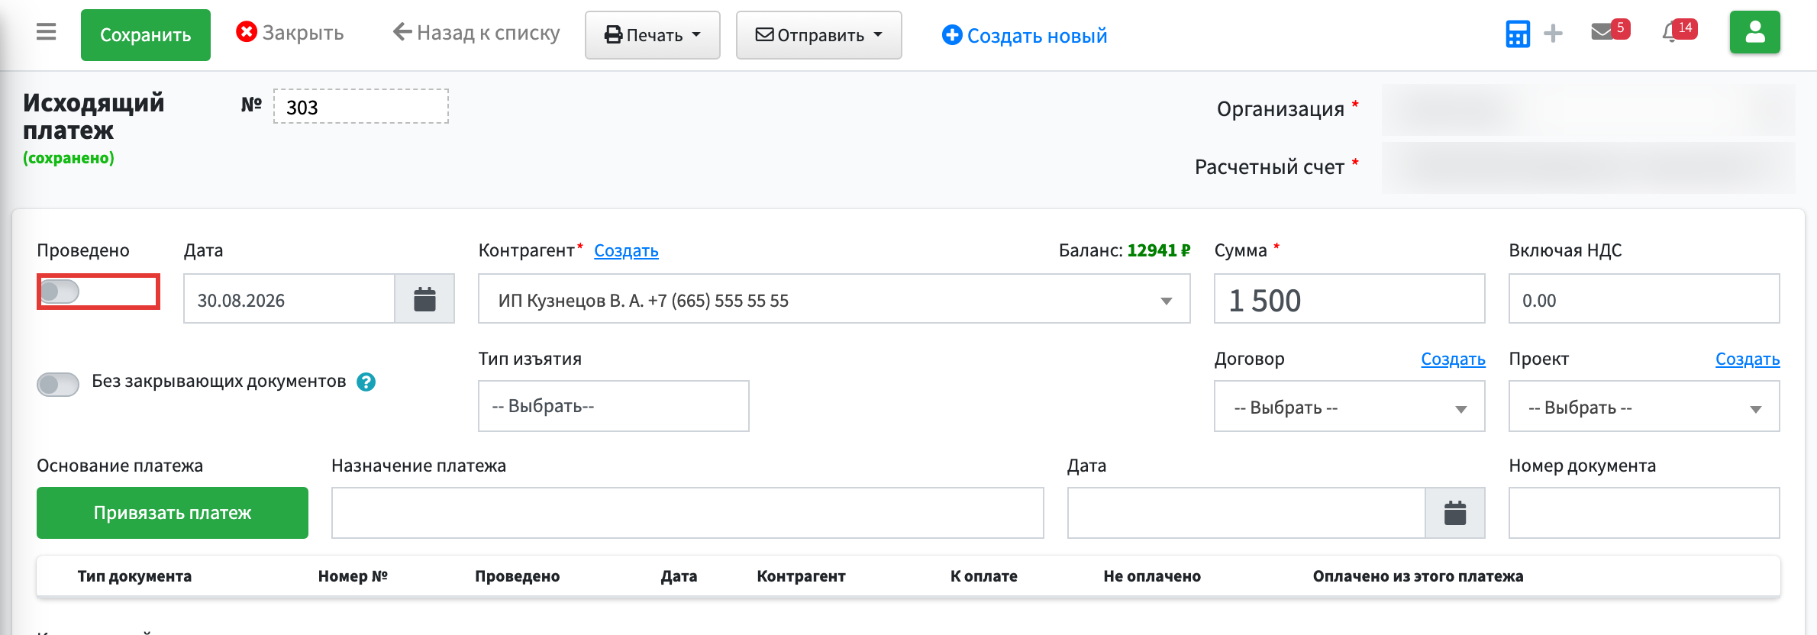Open the Отправить dropdown menu
The image size is (1817, 635).
[818, 35]
